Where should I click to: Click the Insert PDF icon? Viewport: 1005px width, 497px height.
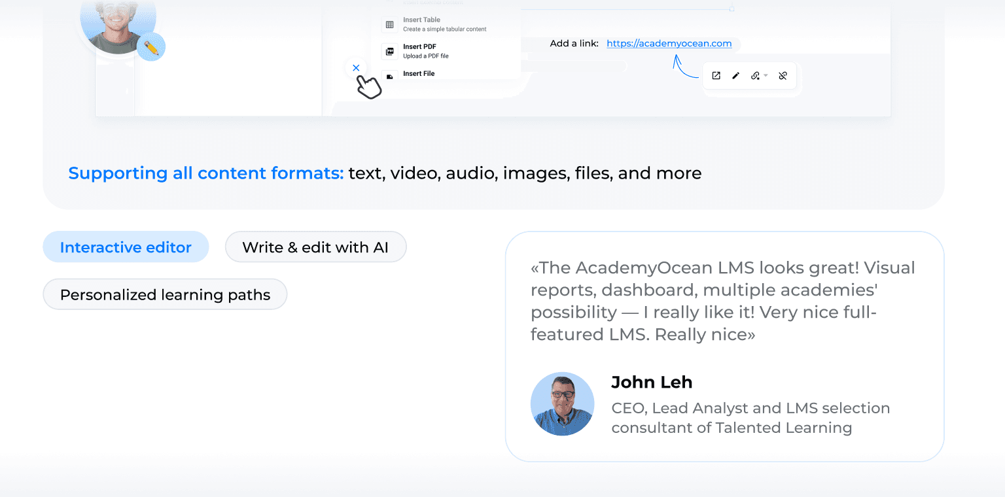click(389, 51)
